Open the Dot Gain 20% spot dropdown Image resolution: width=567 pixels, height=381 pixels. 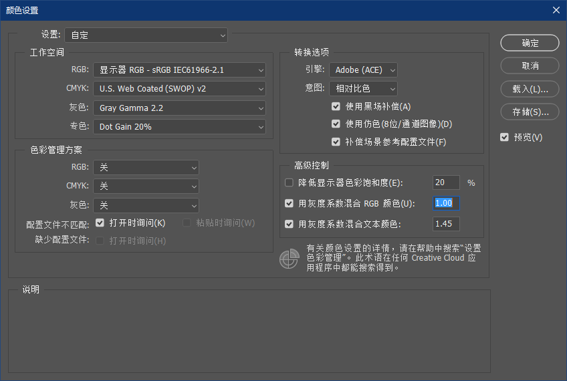(179, 126)
